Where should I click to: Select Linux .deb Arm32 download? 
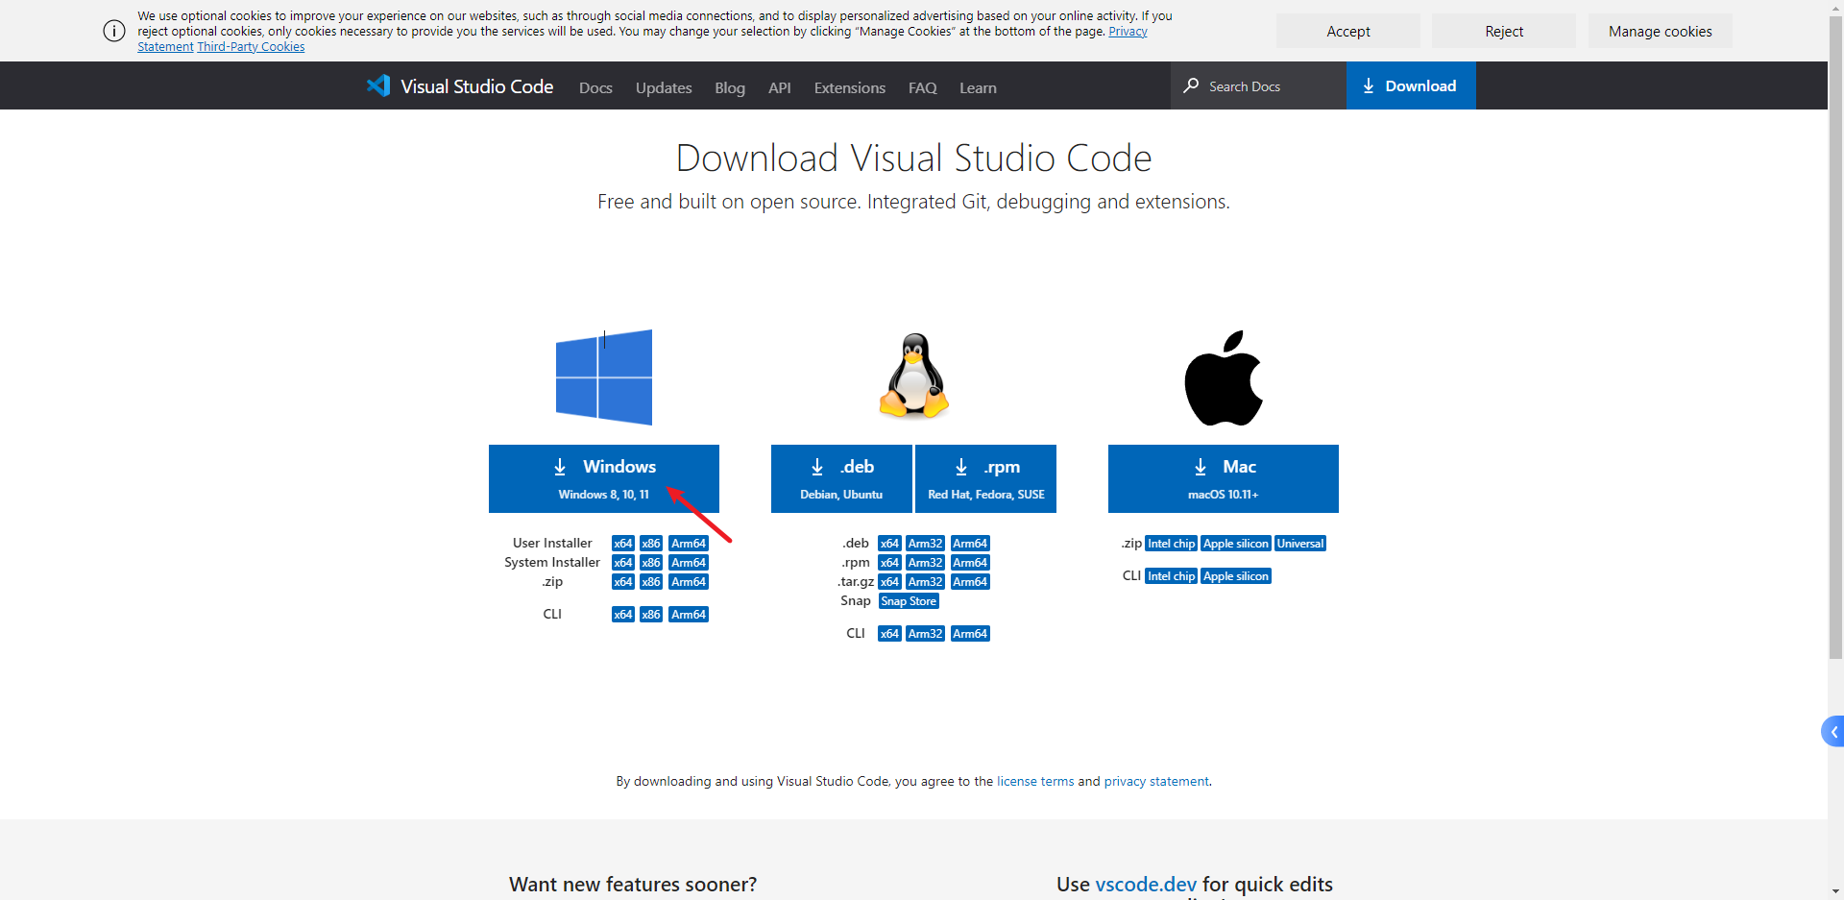[x=926, y=544]
